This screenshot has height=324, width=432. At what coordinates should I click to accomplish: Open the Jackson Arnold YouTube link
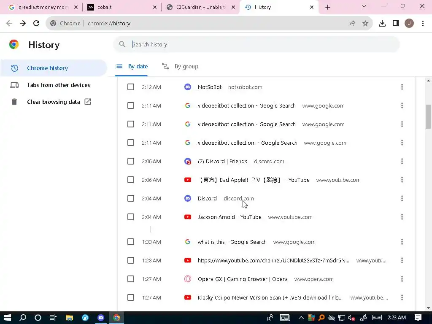coord(229,217)
